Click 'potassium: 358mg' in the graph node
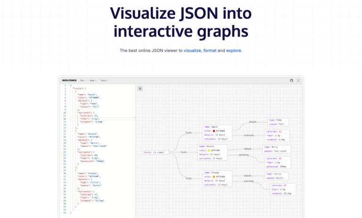This screenshot has width=362, height=218. pos(276,167)
